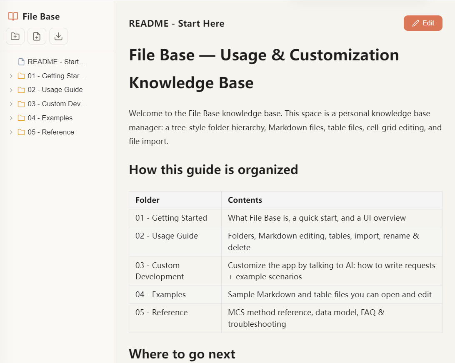This screenshot has height=363, width=455.
Task: Click the Sample Markdown and table files cell
Action: click(332, 295)
